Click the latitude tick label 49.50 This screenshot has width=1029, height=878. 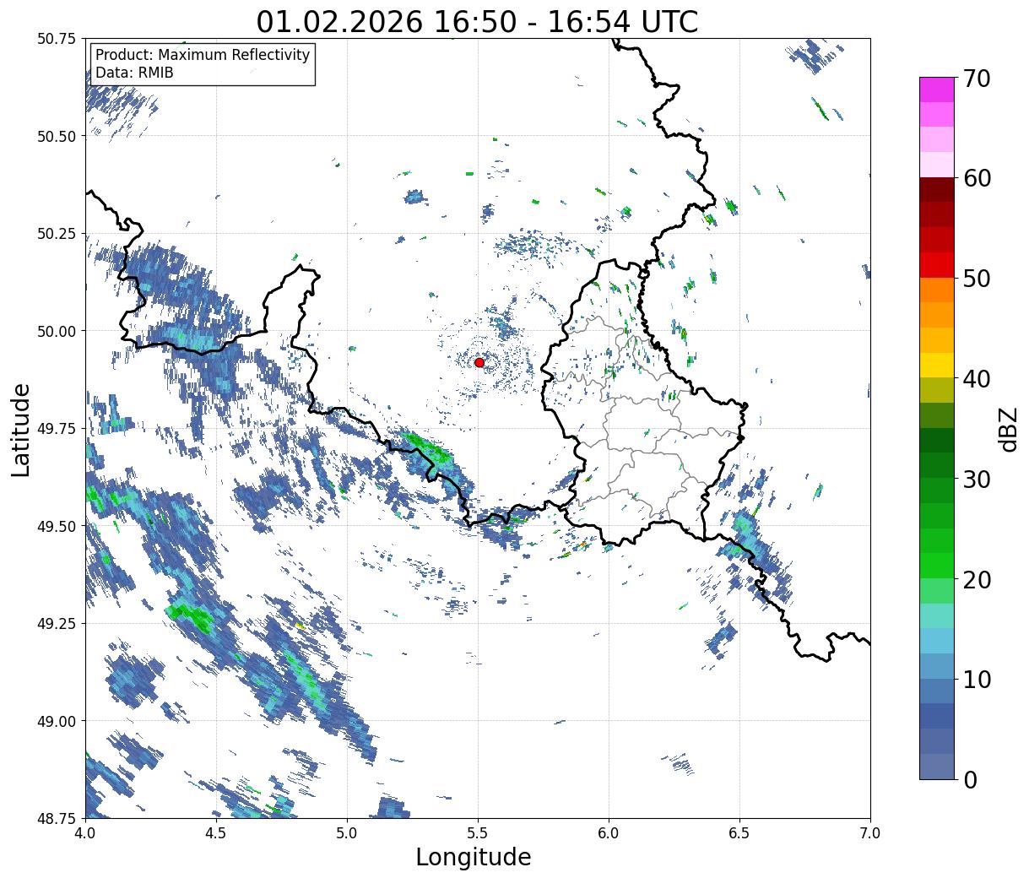click(x=57, y=526)
